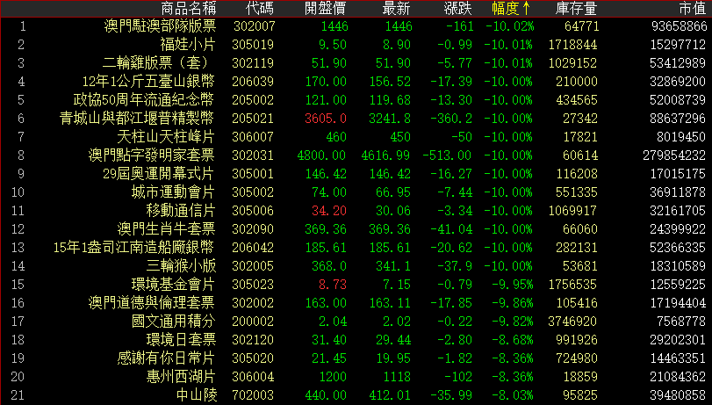Select 政協50周年流通紀念幣 row

pyautogui.click(x=356, y=100)
